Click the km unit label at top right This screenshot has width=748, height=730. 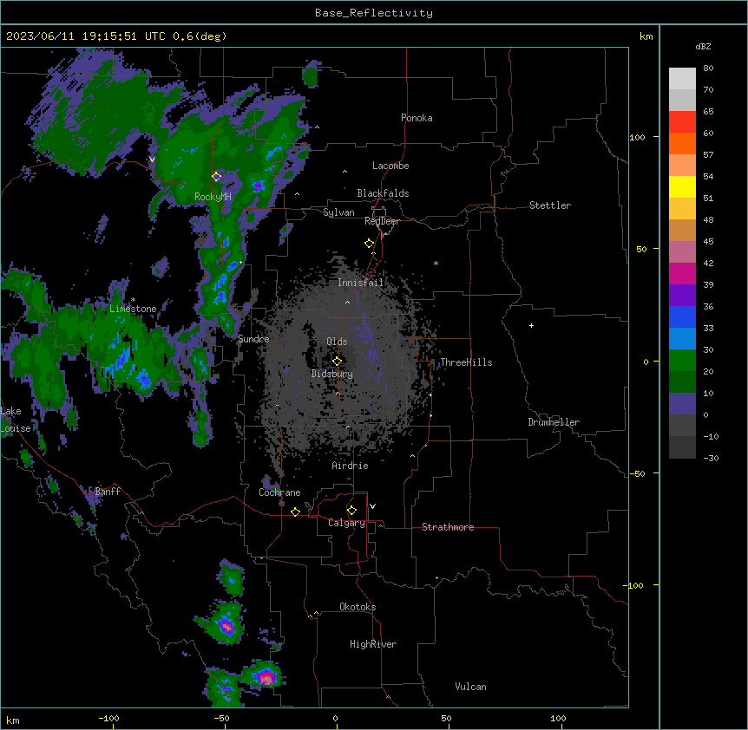click(x=646, y=36)
